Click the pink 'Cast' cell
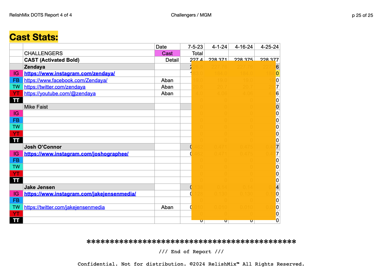This screenshot has height=278, width=387. coord(167,53)
